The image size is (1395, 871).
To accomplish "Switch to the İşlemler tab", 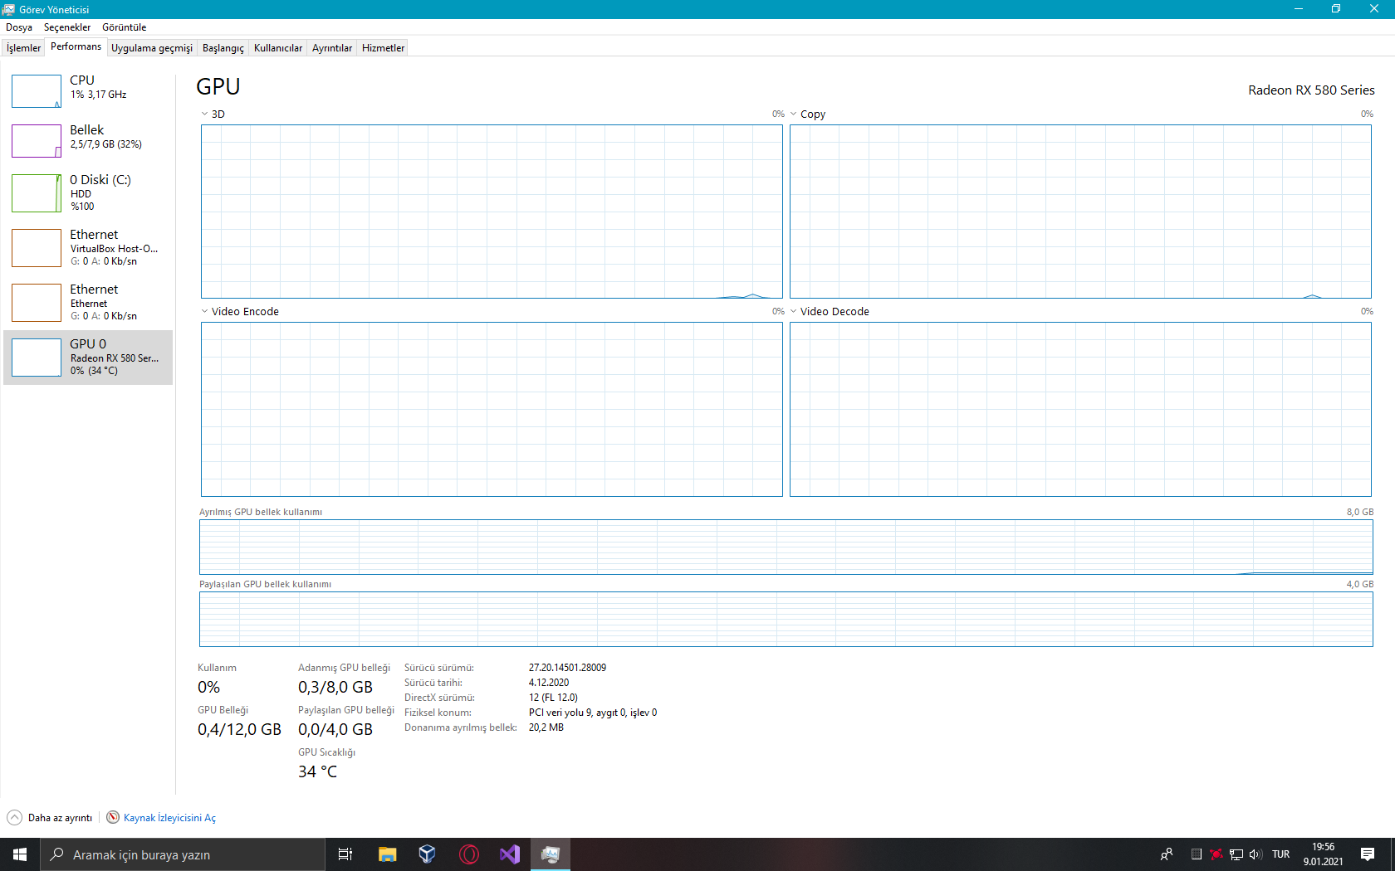I will tap(23, 48).
